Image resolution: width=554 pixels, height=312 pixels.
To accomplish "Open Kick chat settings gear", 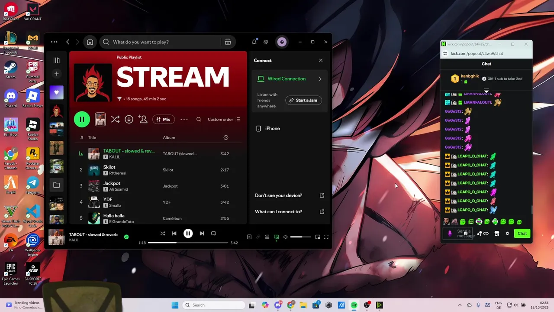I will 507,234.
